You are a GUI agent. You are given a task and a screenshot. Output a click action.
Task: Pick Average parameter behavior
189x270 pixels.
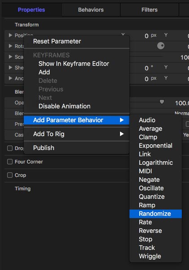pos(155,129)
